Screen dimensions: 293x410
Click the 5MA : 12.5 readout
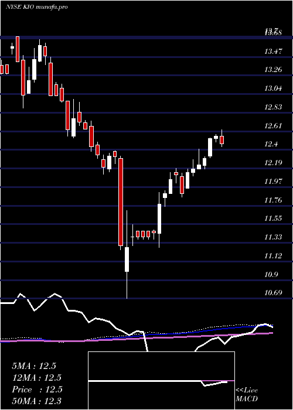click(x=34, y=366)
